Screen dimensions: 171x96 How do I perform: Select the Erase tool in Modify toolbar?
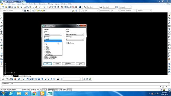(x=169, y=15)
